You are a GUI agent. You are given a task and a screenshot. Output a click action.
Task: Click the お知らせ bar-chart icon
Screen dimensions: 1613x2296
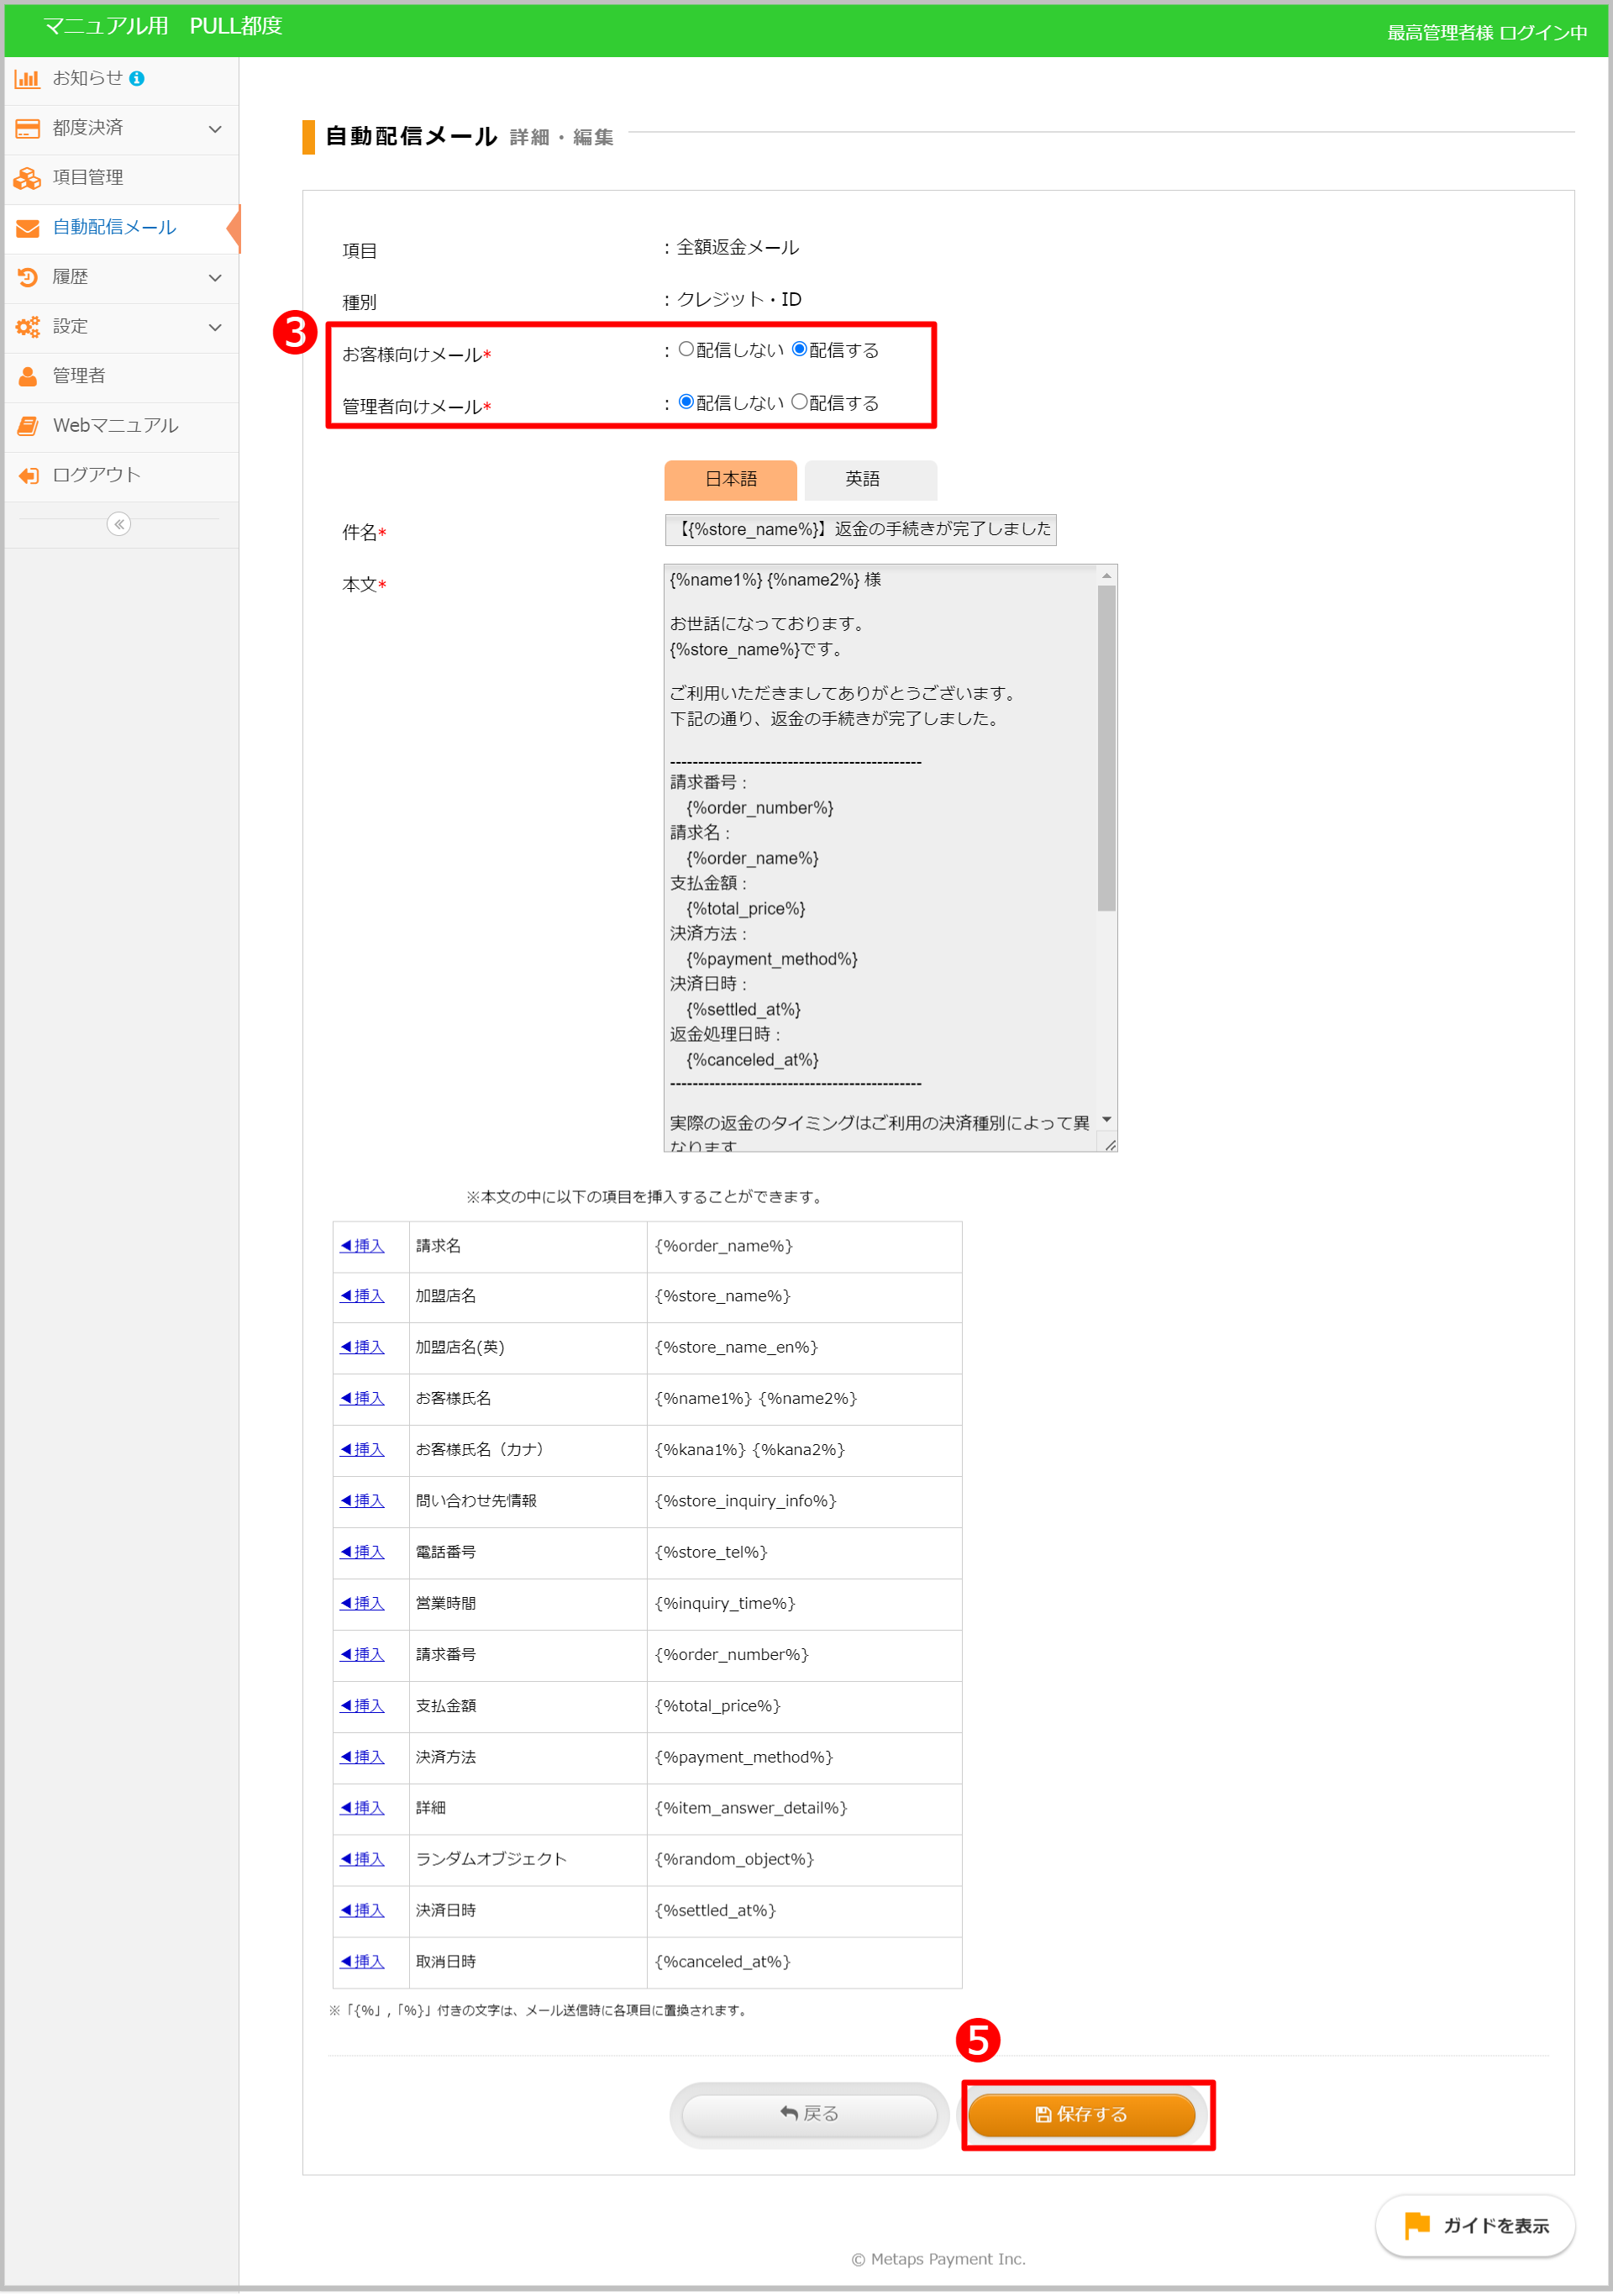coord(27,78)
